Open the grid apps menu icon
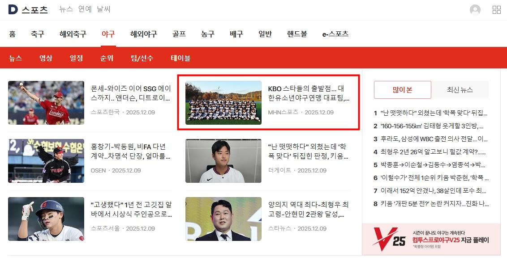The image size is (507, 261). click(497, 10)
